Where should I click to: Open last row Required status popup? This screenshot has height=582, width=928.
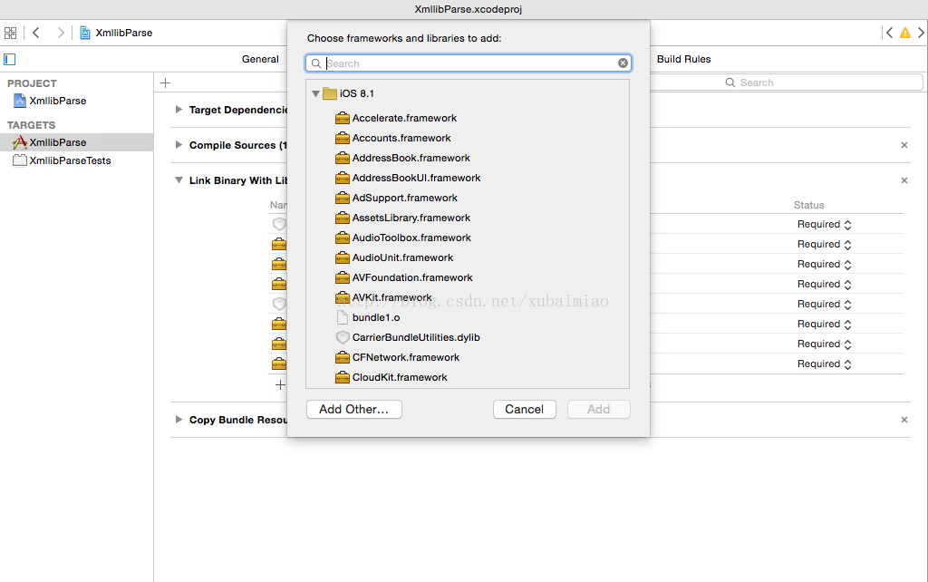(824, 364)
